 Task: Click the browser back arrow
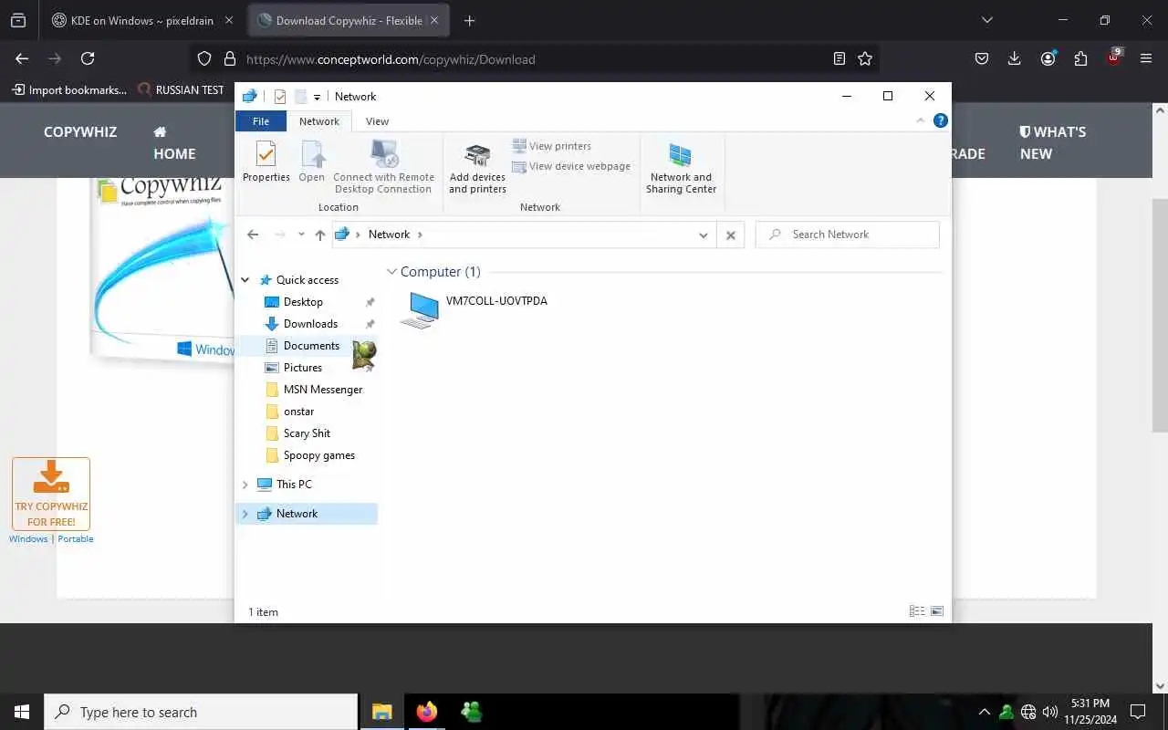pyautogui.click(x=22, y=58)
